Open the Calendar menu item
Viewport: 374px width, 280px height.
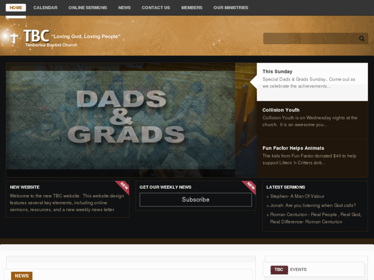coord(45,8)
